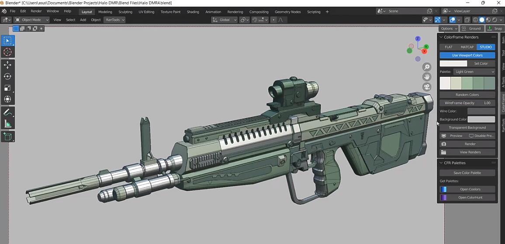Open pivot point dropdown

pyautogui.click(x=245, y=20)
